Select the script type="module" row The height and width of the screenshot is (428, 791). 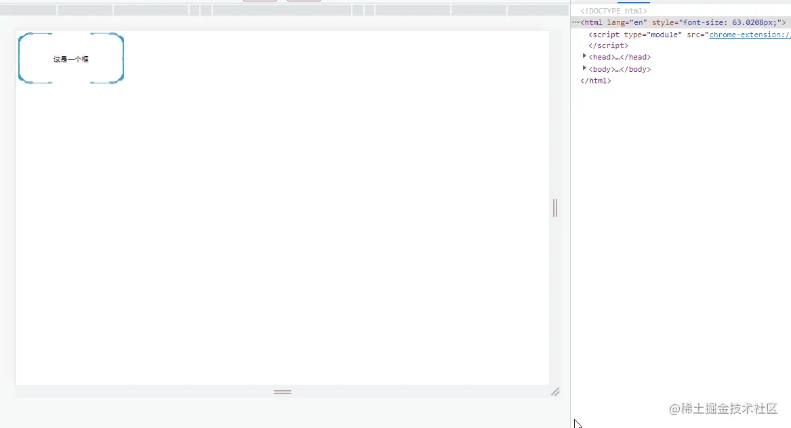coord(689,35)
